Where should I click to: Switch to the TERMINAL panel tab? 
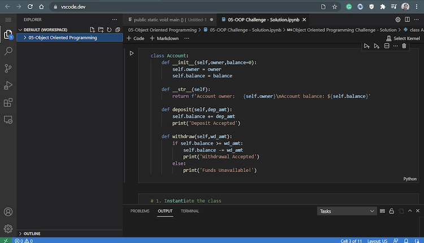pyautogui.click(x=190, y=211)
